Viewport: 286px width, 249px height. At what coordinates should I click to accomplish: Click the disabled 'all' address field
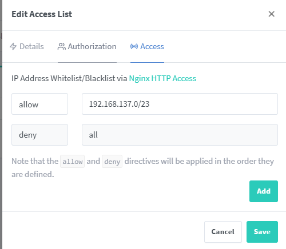click(x=180, y=135)
